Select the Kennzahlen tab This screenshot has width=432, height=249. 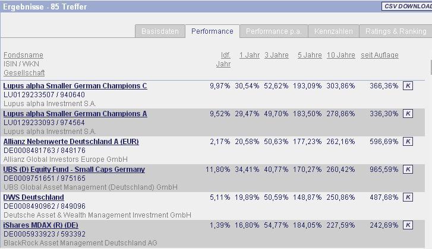coord(333,31)
